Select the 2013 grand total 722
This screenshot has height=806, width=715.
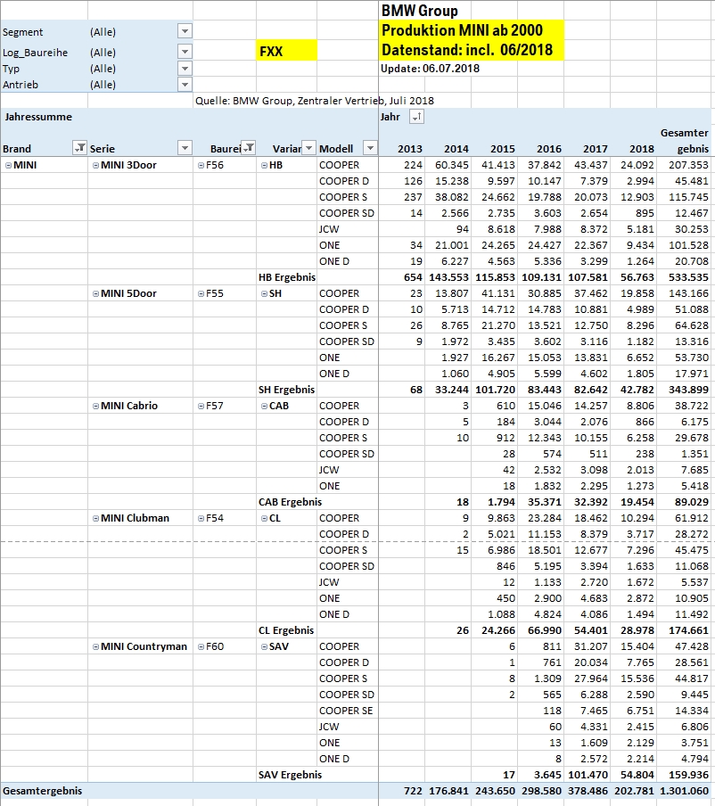point(413,791)
